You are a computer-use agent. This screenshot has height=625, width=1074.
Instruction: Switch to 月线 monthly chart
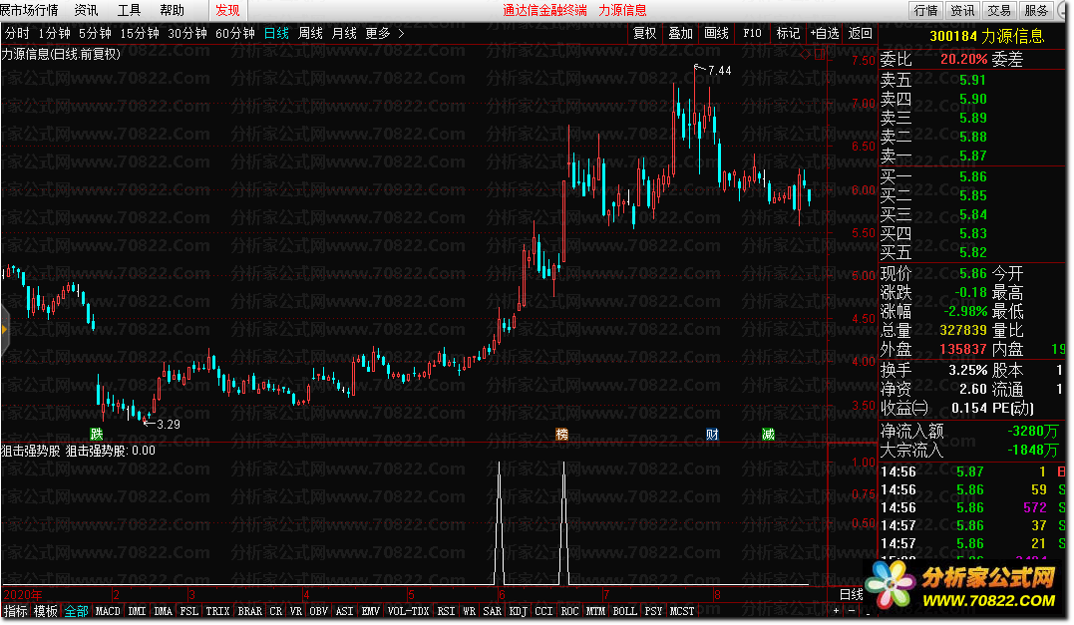coord(344,33)
